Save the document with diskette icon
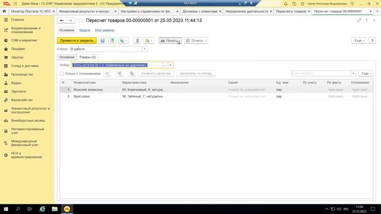This screenshot has width=381, height=214. tap(102, 41)
